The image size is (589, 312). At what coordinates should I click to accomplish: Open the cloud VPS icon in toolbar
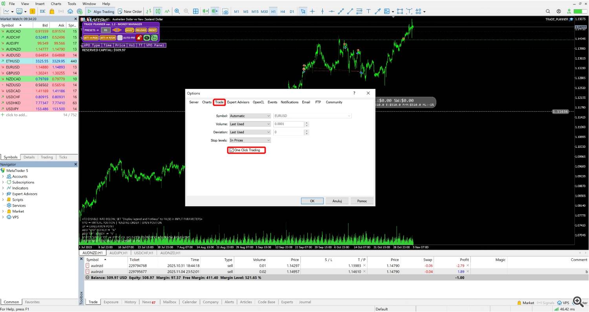(71, 11)
